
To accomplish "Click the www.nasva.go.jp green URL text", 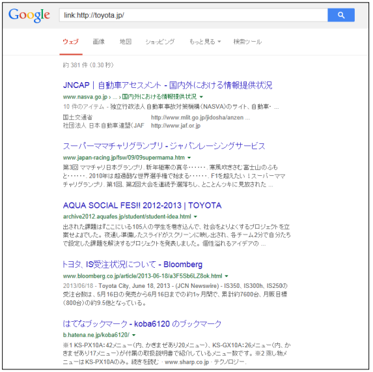I will pyautogui.click(x=85, y=97).
